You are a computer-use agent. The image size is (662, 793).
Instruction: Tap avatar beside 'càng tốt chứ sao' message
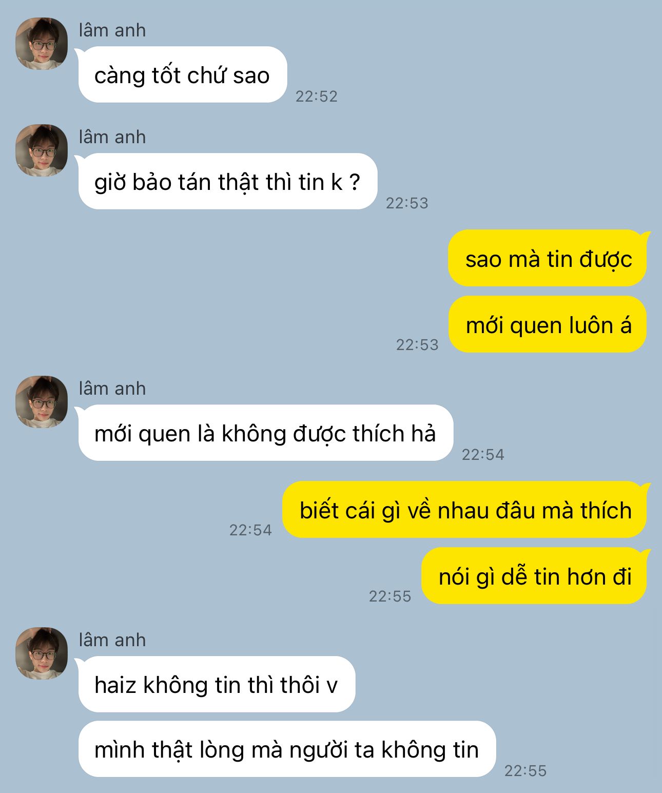42,44
